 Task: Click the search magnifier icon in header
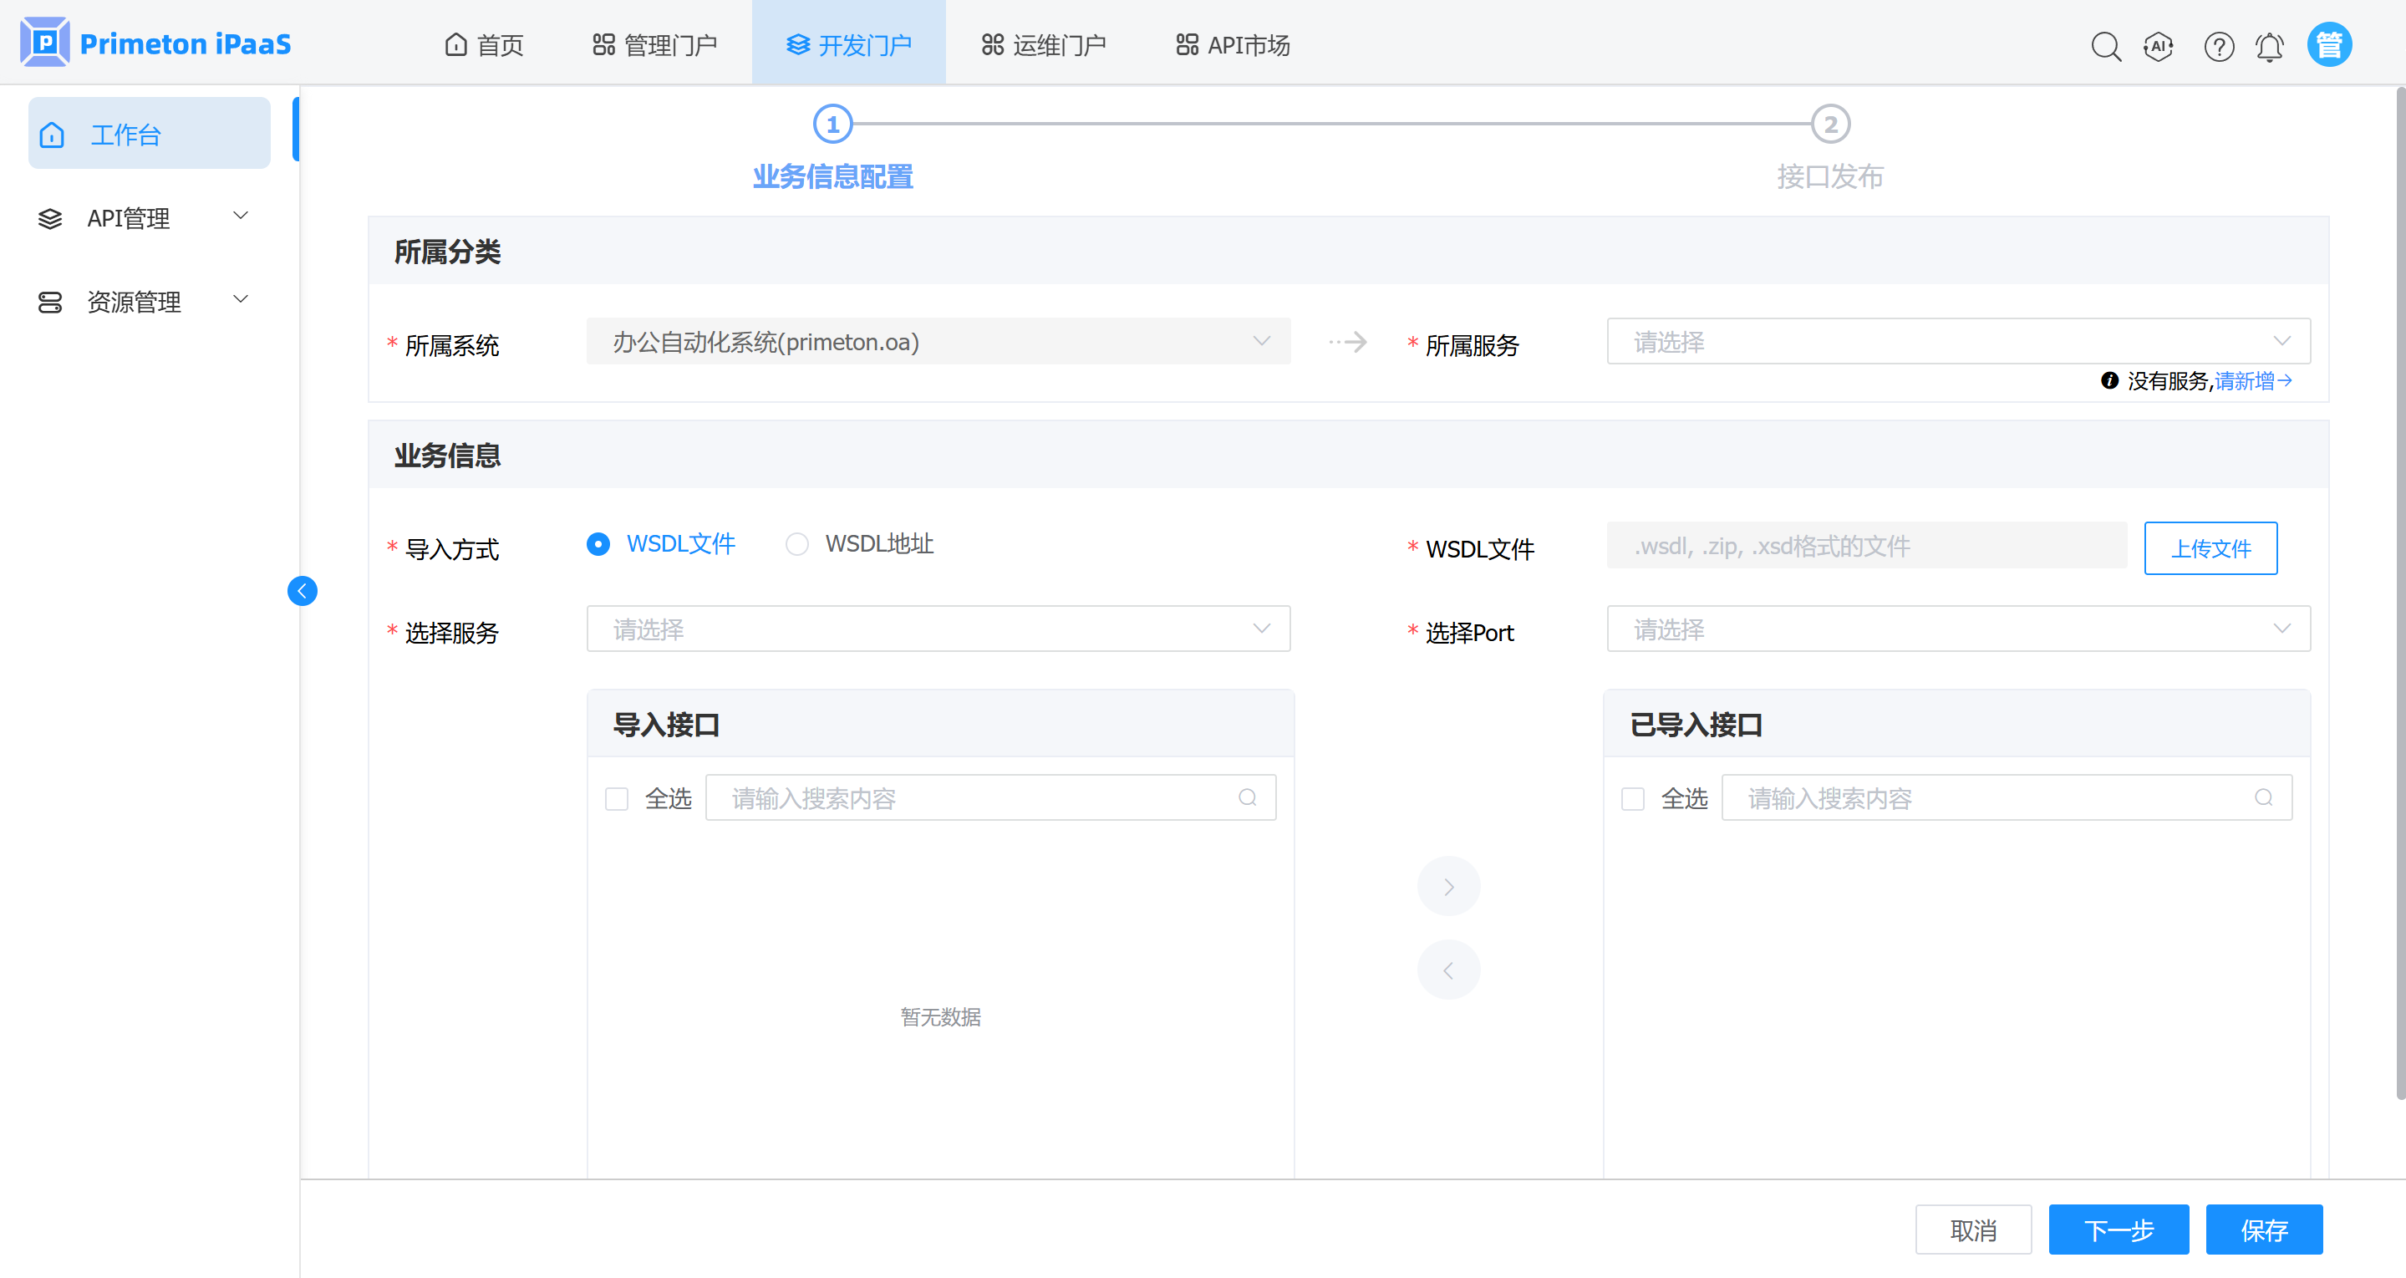(x=2105, y=46)
